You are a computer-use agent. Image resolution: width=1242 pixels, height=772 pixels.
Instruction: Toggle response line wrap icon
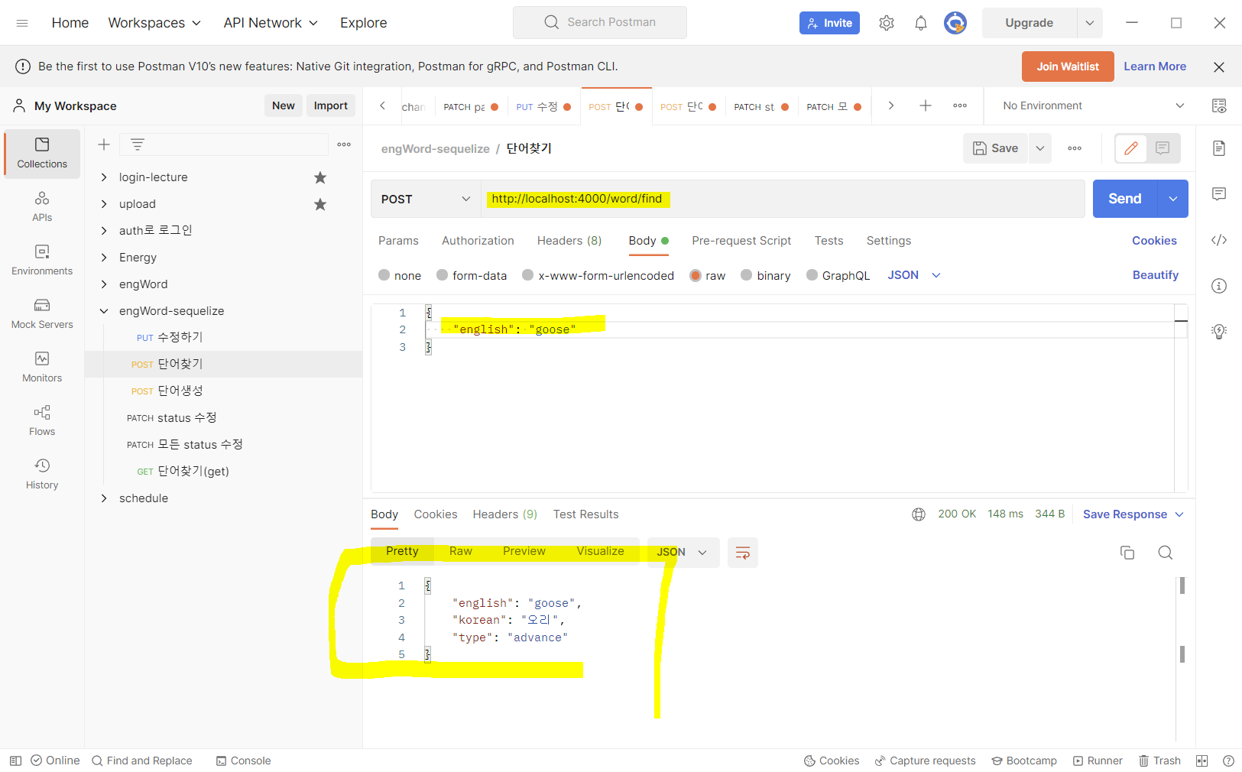(742, 553)
